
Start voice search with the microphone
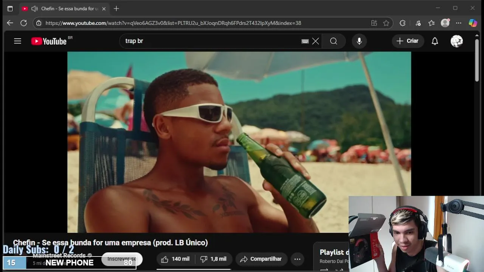point(359,41)
